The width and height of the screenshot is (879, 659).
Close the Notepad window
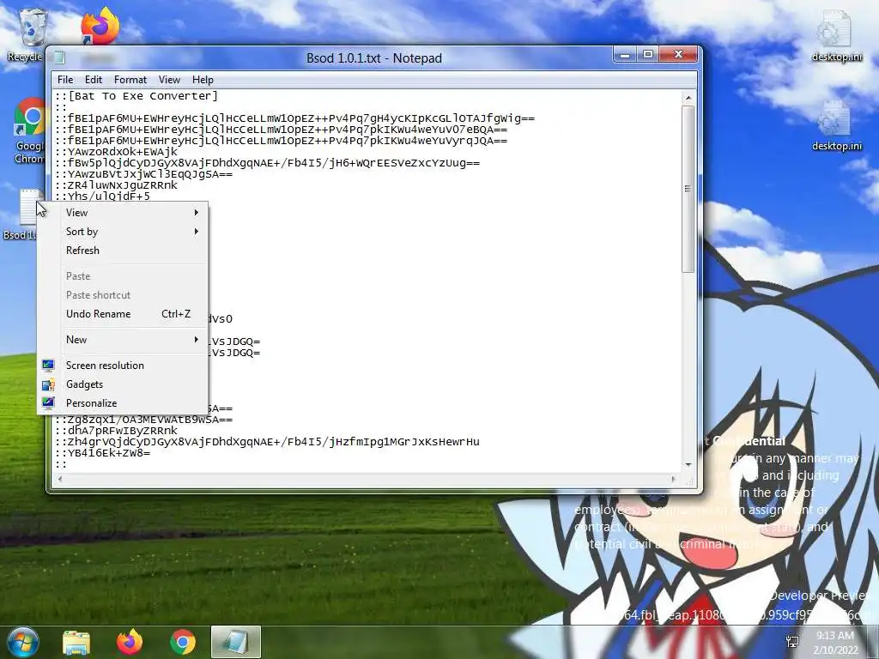[x=678, y=55]
